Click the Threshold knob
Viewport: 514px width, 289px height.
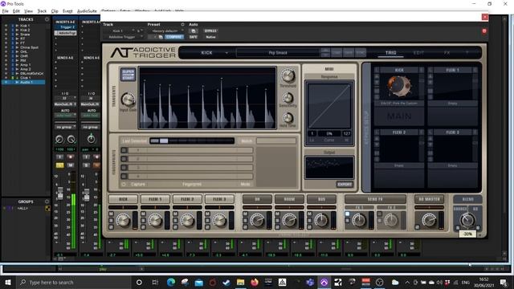288,75
